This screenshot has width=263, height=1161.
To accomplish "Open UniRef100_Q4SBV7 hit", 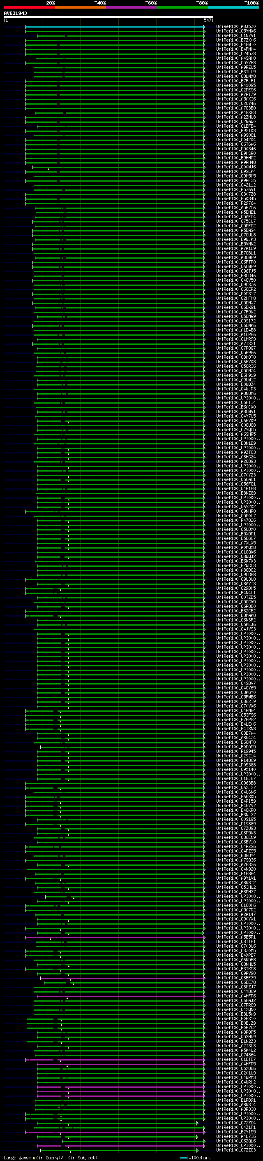I will [236, 683].
